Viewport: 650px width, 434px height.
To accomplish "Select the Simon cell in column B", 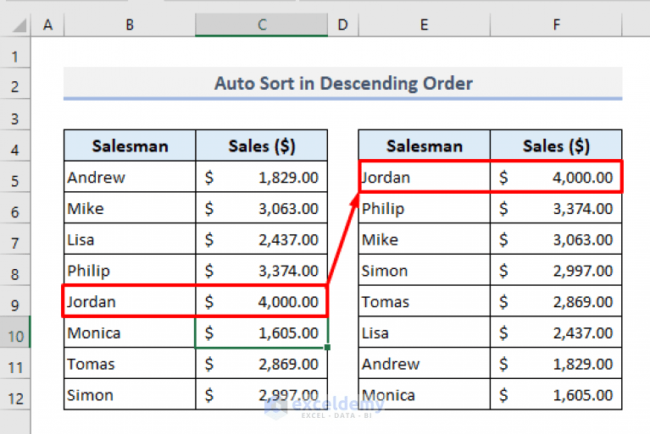I will point(130,395).
